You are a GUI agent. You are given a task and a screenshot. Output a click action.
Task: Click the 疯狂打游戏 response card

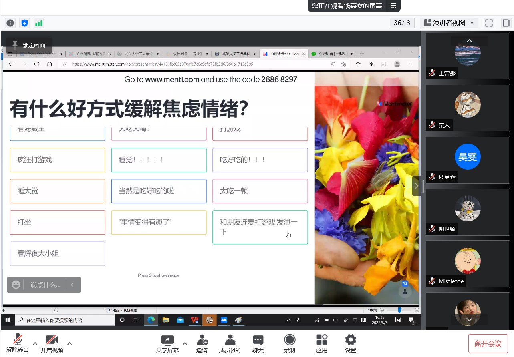click(x=57, y=160)
